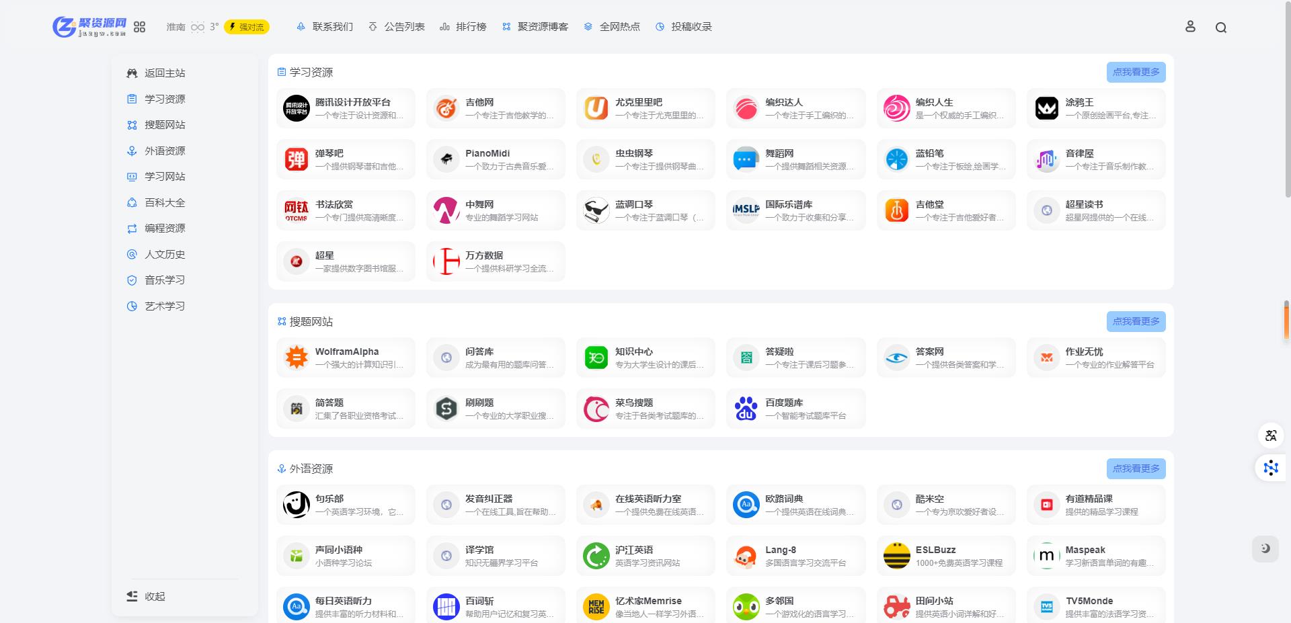Screen dimensions: 1291x623
Task: Open the 书法欣赏 card
Action: [x=346, y=210]
